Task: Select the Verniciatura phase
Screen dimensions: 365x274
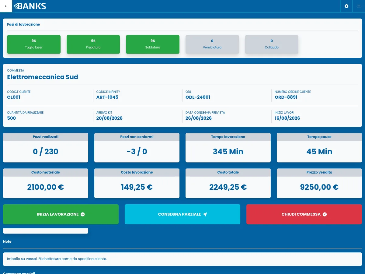Action: coord(212,44)
